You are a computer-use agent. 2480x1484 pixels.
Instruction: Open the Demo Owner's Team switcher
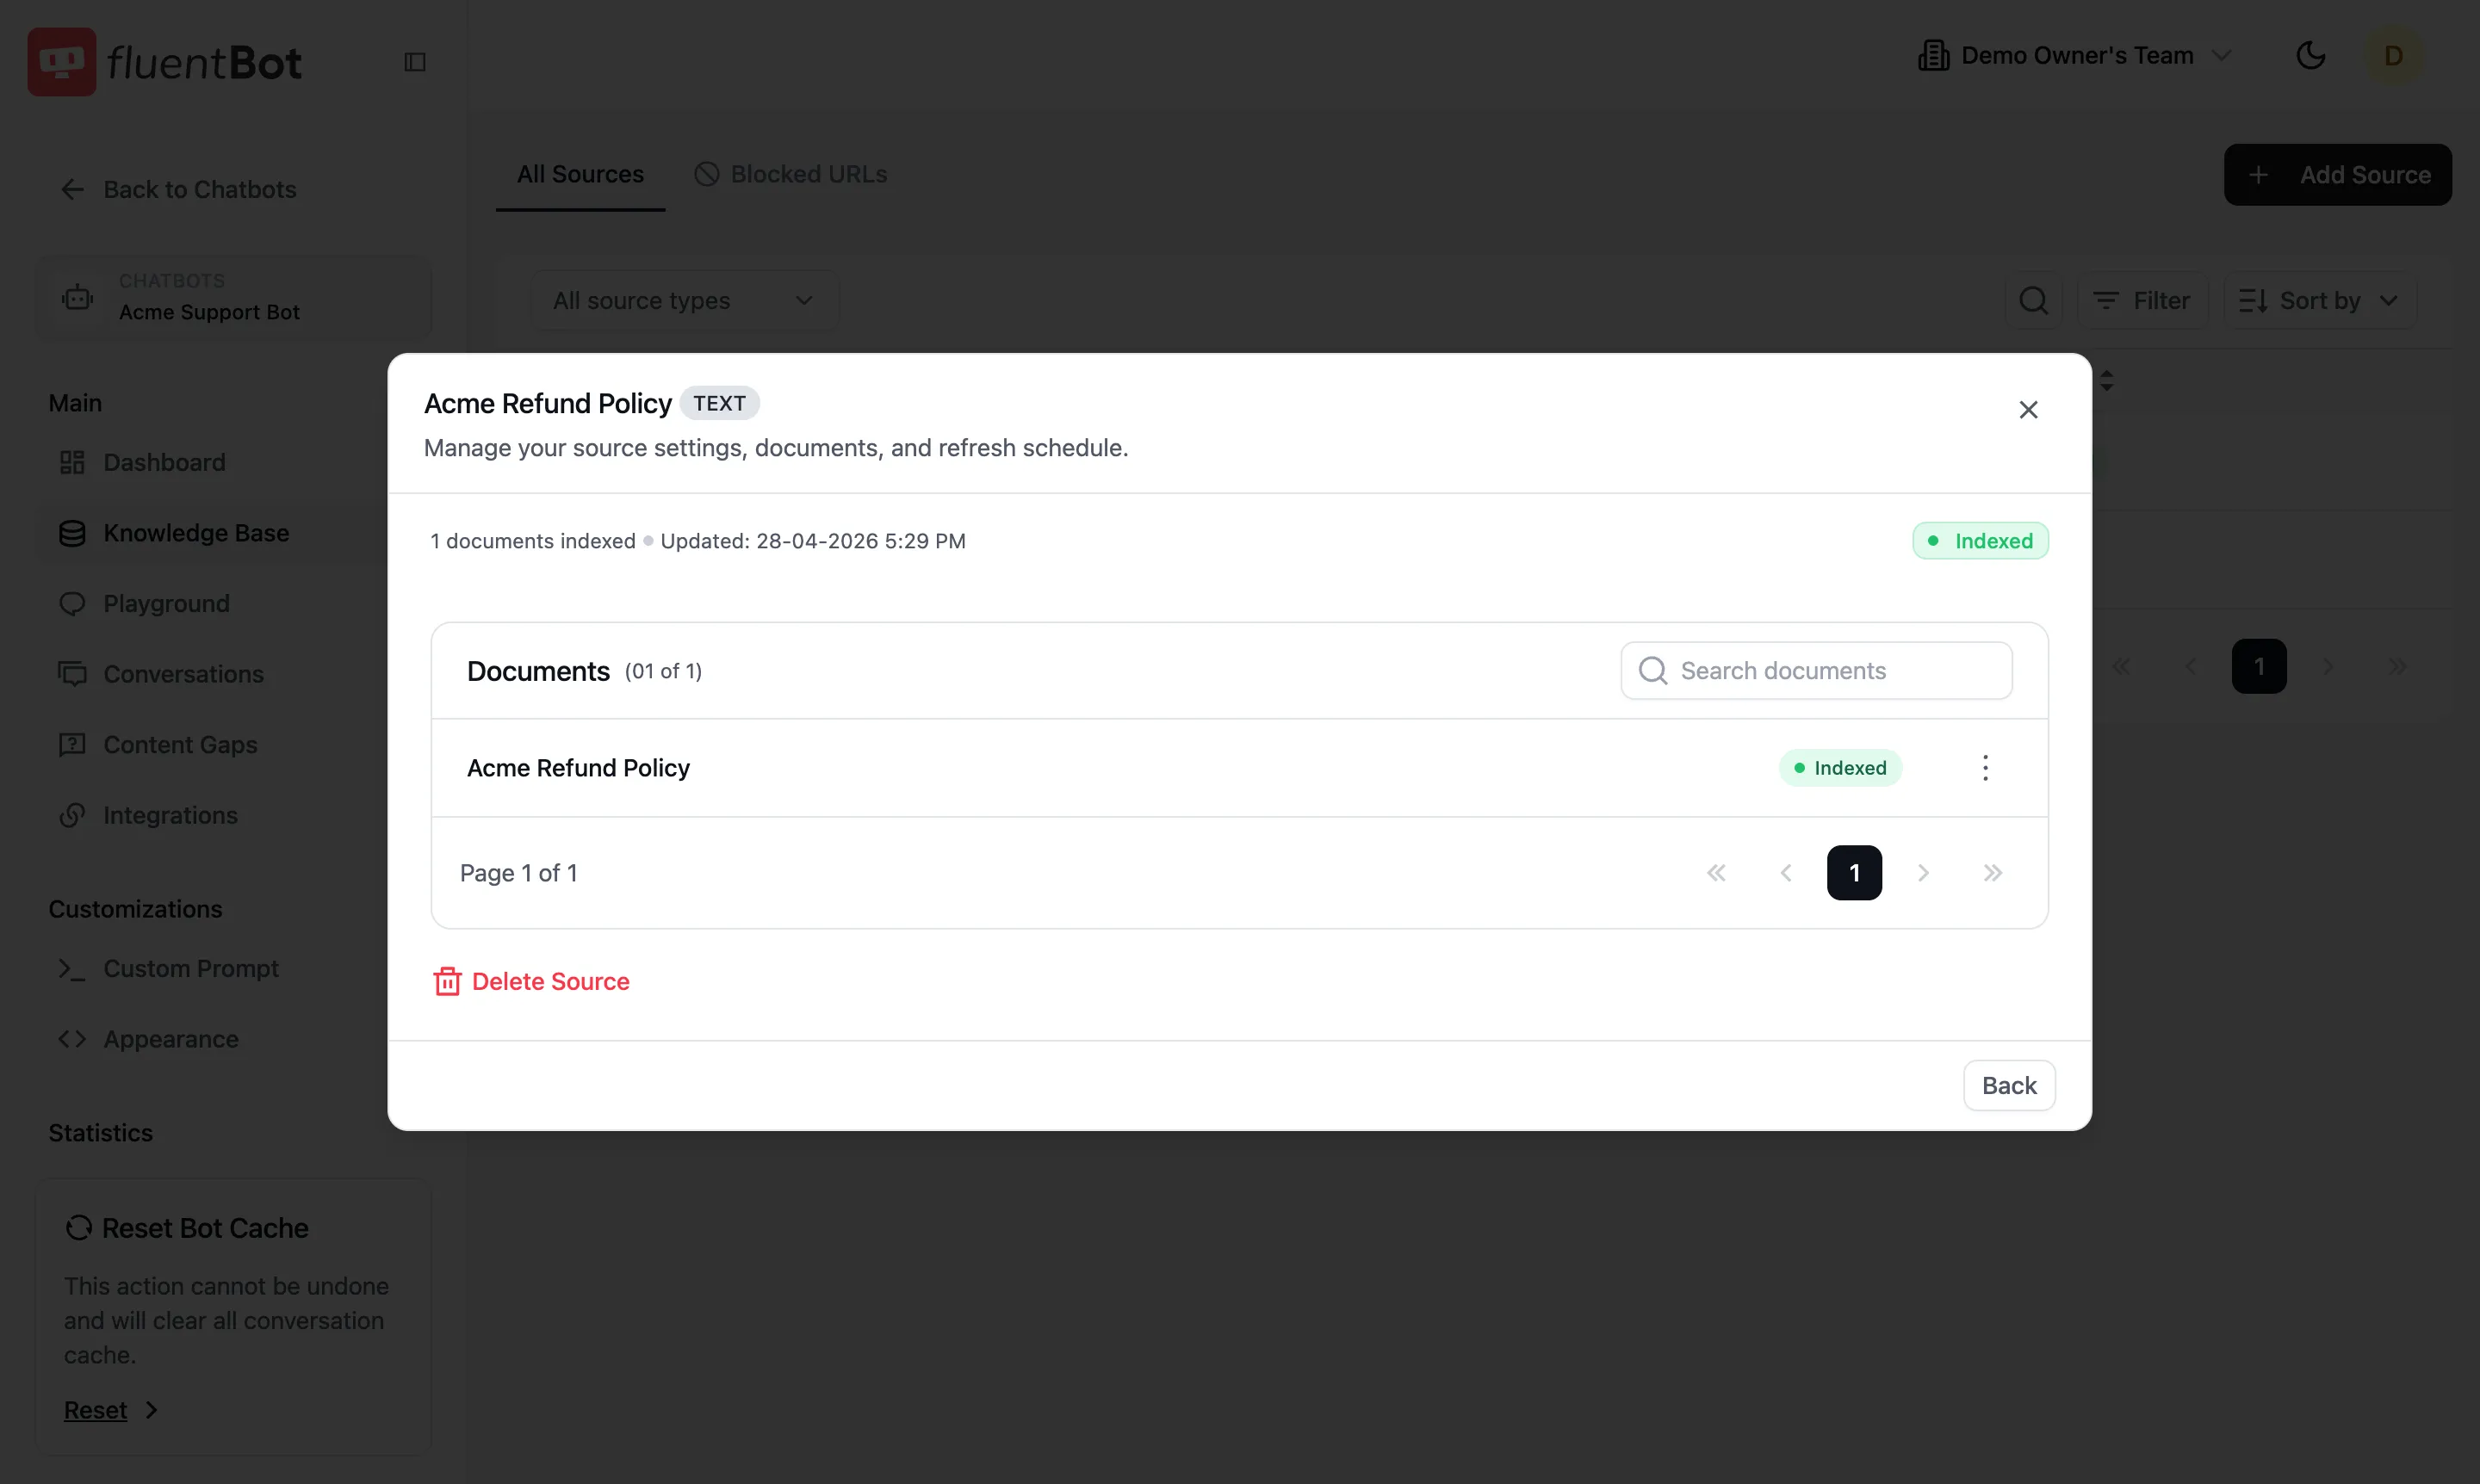coord(2076,56)
